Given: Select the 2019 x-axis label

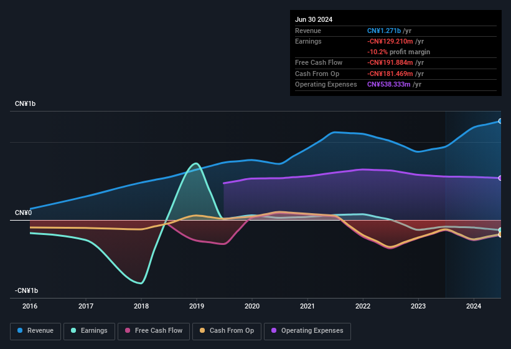Looking at the screenshot, I should tap(197, 306).
